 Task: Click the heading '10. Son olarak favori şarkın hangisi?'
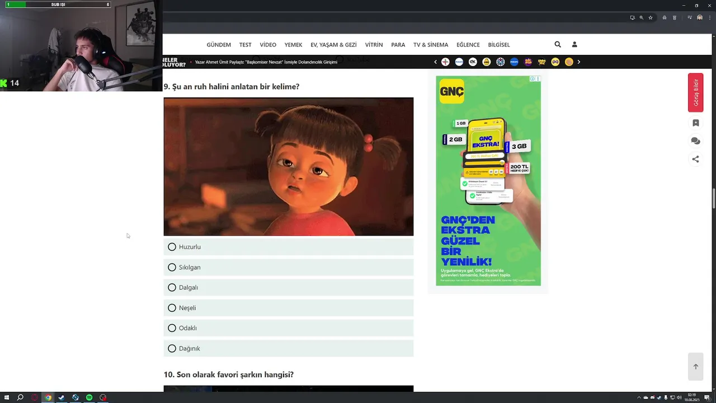228,374
